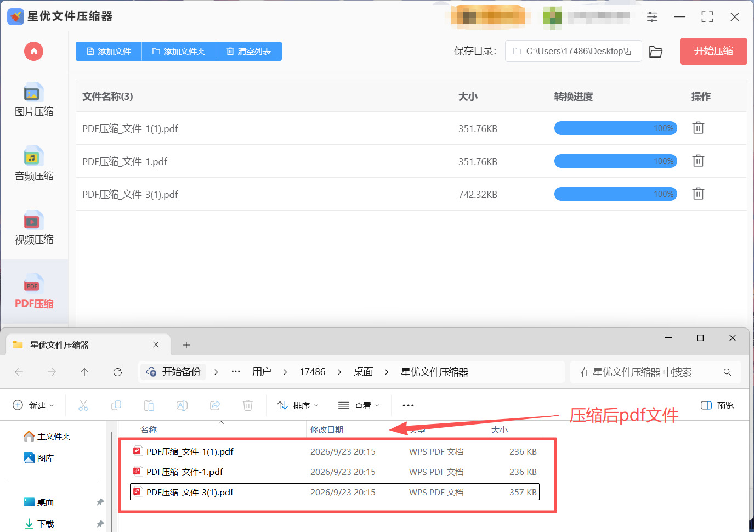This screenshot has height=532, width=754.
Task: Refresh the Explorer folder view
Action: [117, 372]
